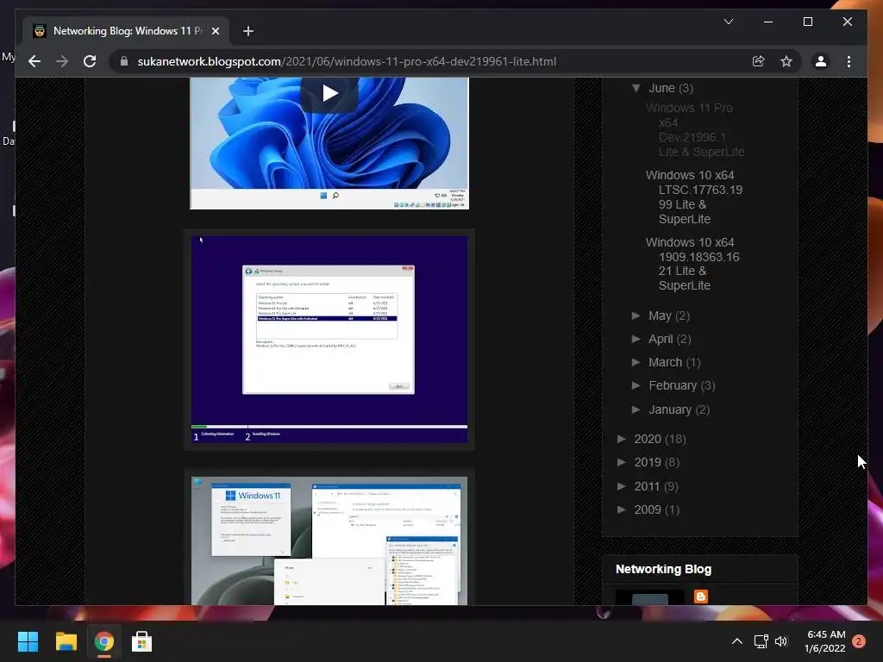Show hidden tray icons chevron
The height and width of the screenshot is (662, 883).
[x=736, y=641]
